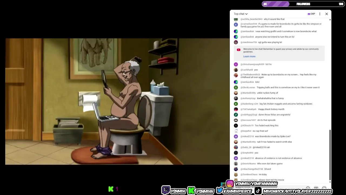Click username @AnthonyVzqz
The width and height of the screenshot is (346, 195).
pyautogui.click(x=248, y=98)
